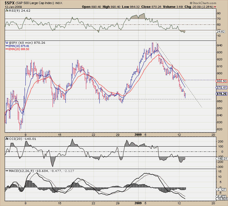The image size is (228, 206).
Task: Click the RSI(9) panel mountain icon
Action: 7,10
